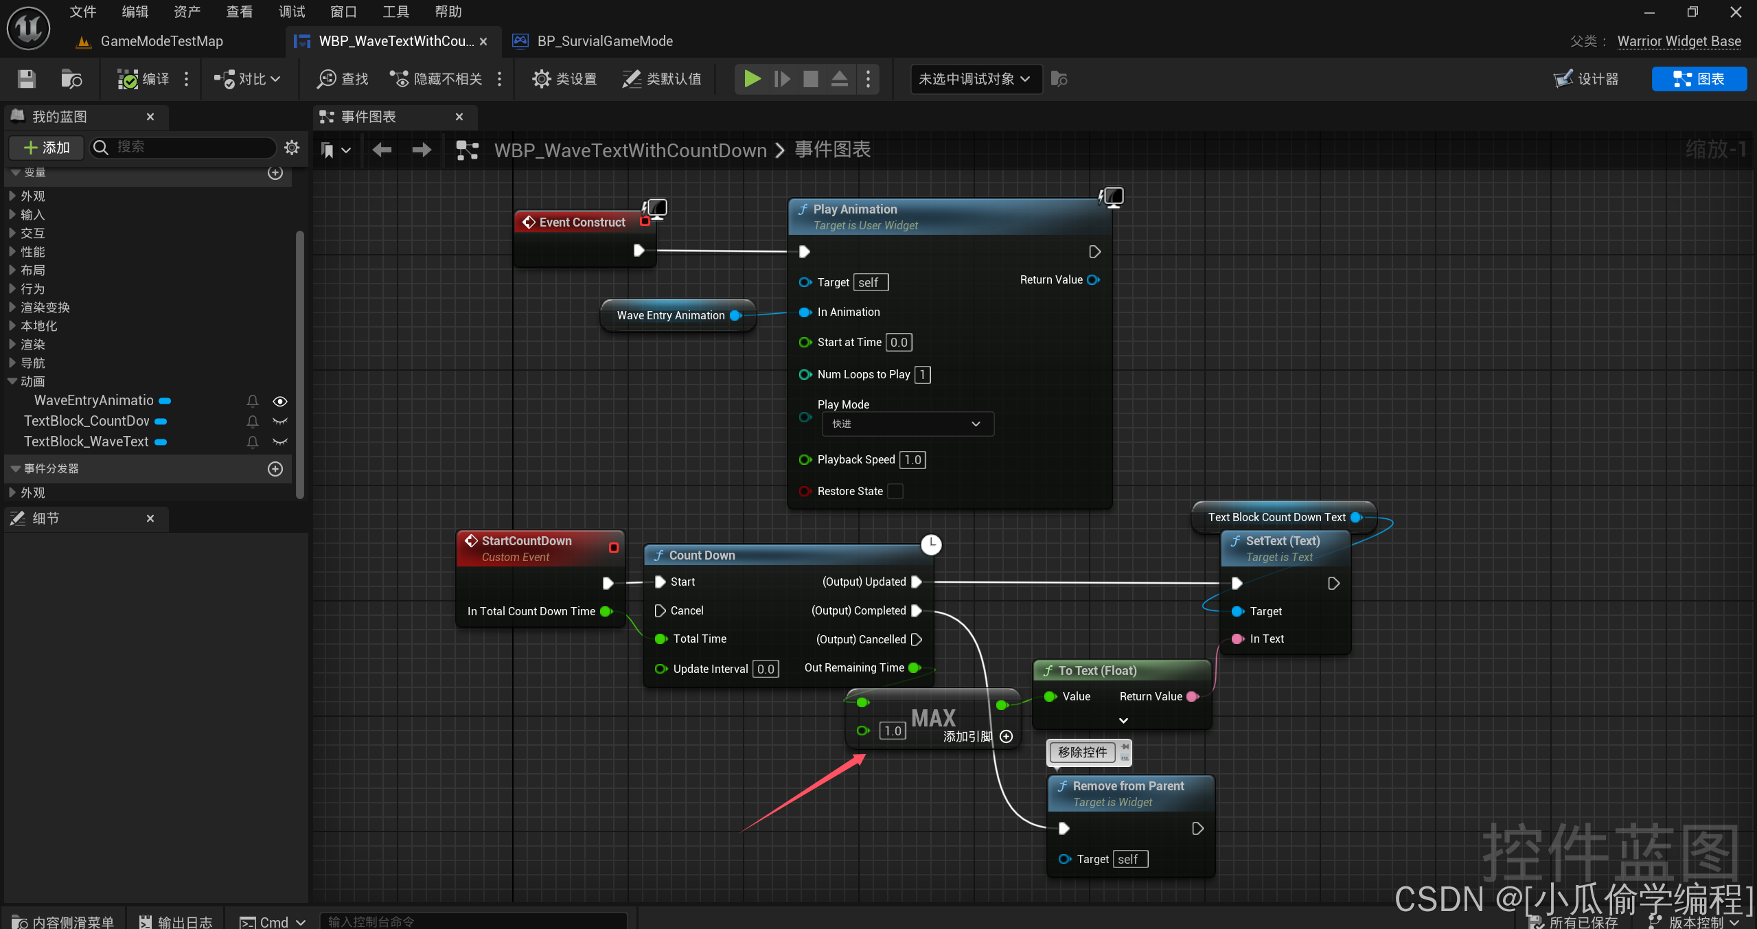Open the Play Mode dropdown
Screen dimensions: 1757x929
coord(906,424)
